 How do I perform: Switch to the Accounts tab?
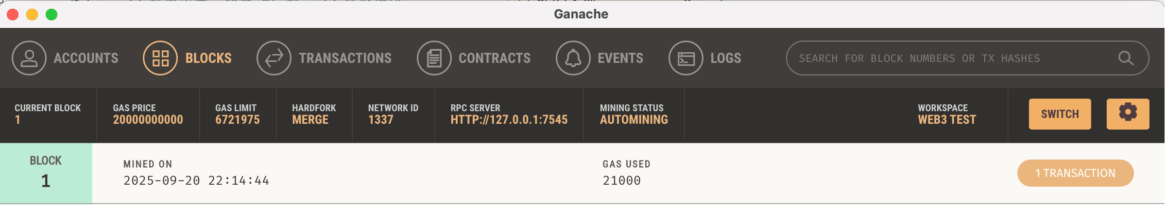pyautogui.click(x=86, y=58)
